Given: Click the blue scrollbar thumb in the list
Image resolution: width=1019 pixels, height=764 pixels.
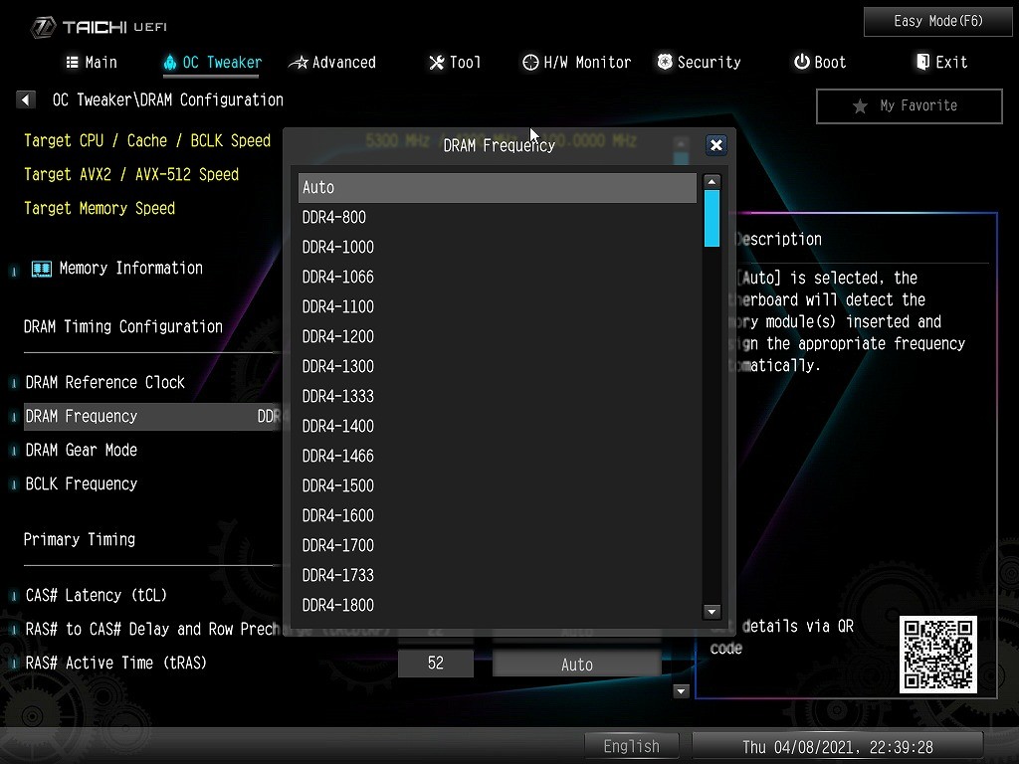Looking at the screenshot, I should pyautogui.click(x=712, y=218).
